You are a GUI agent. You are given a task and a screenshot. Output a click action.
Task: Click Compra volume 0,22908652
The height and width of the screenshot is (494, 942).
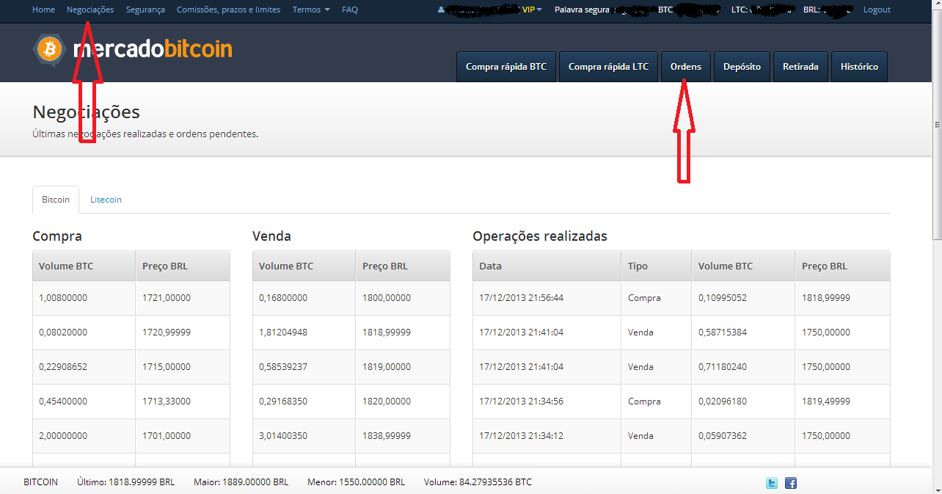(x=63, y=367)
